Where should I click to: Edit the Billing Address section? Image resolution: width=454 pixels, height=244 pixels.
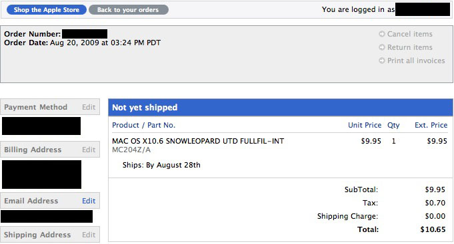point(89,150)
